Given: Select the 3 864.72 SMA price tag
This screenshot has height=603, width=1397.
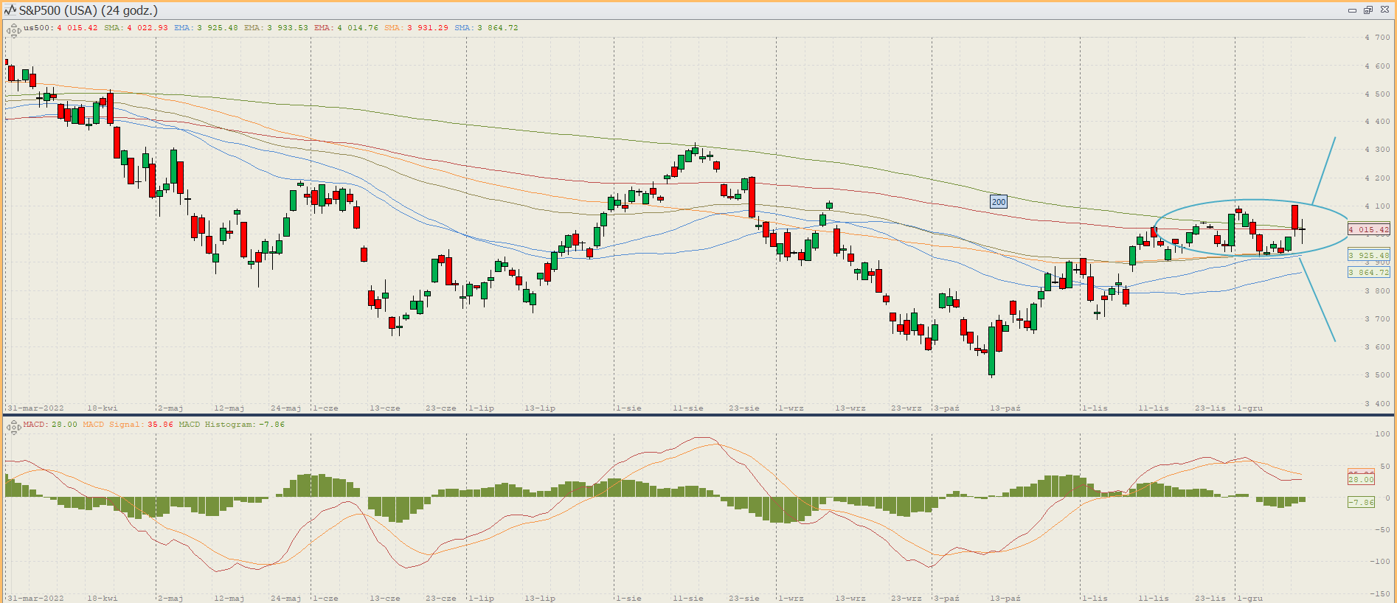Looking at the screenshot, I should coord(1368,272).
